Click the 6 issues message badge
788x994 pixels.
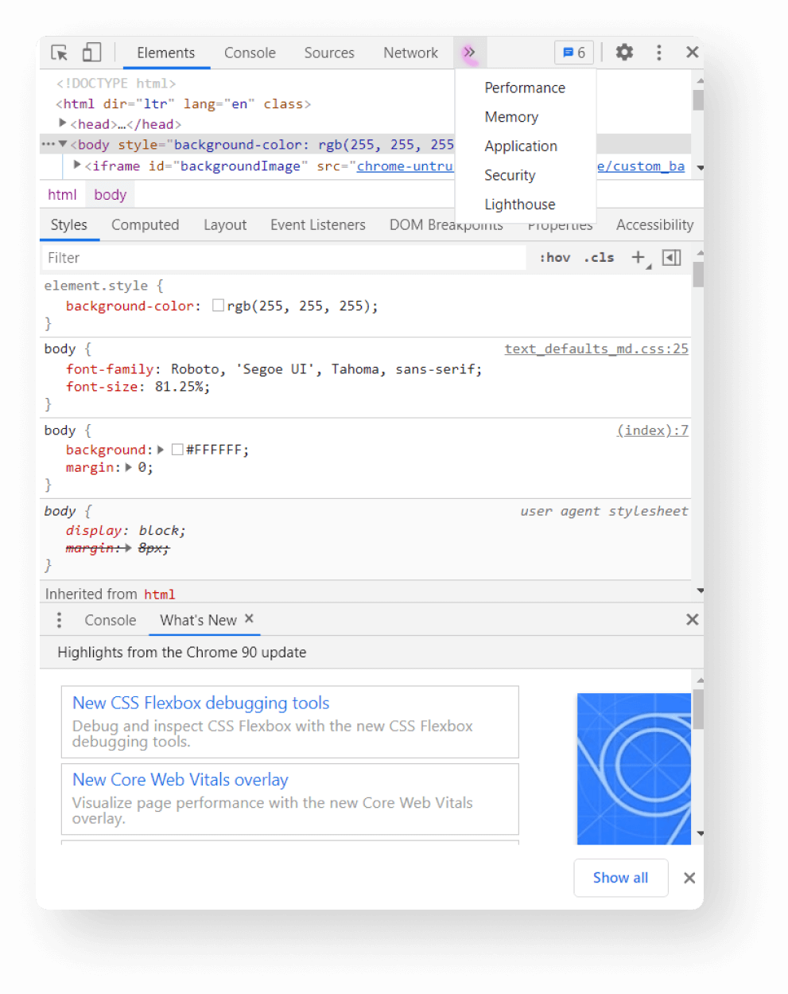[573, 53]
